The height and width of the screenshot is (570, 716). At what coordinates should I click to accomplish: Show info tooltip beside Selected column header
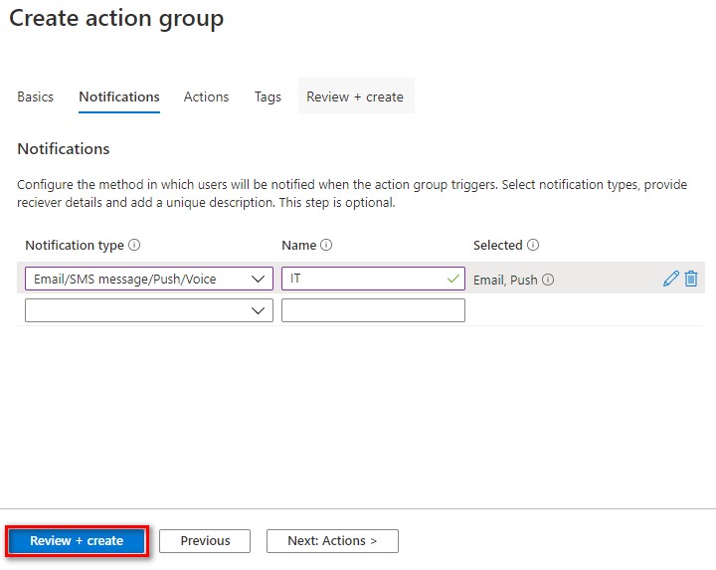pyautogui.click(x=533, y=245)
